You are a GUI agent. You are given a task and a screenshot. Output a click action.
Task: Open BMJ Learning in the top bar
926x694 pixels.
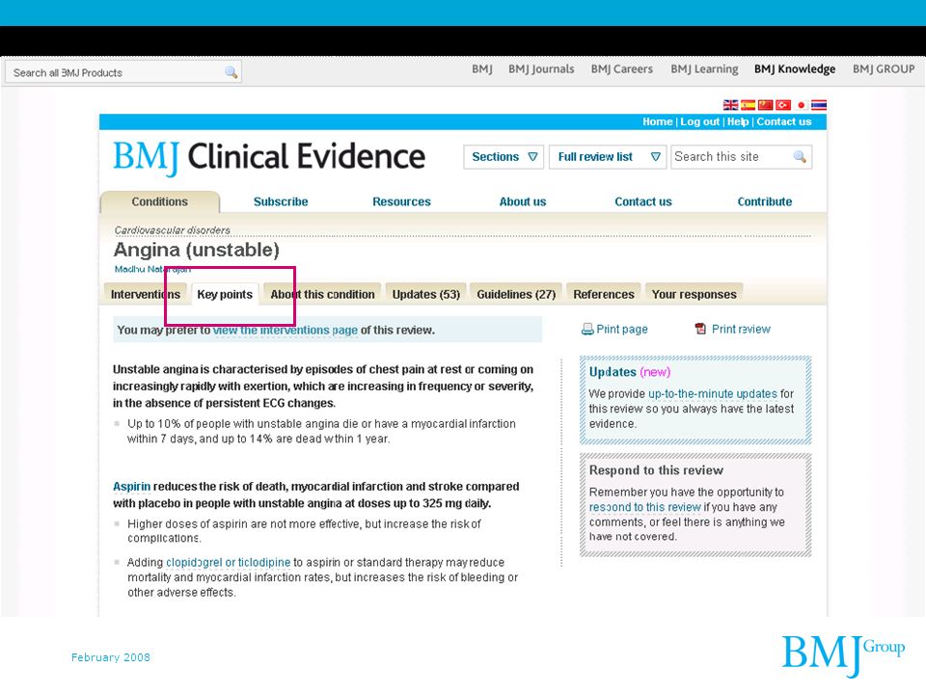(704, 69)
